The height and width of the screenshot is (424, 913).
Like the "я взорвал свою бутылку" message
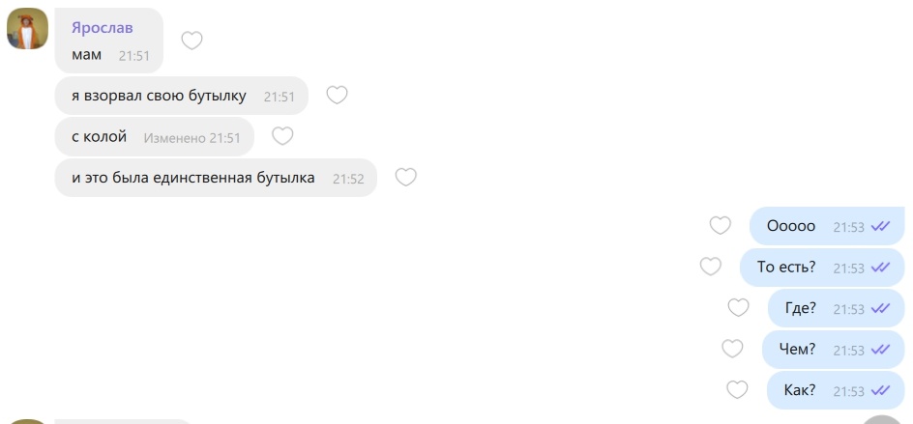337,95
